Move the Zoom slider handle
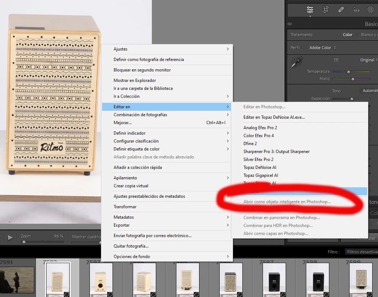Image resolution: width=378 pixels, height=297 pixels. pos(24,242)
